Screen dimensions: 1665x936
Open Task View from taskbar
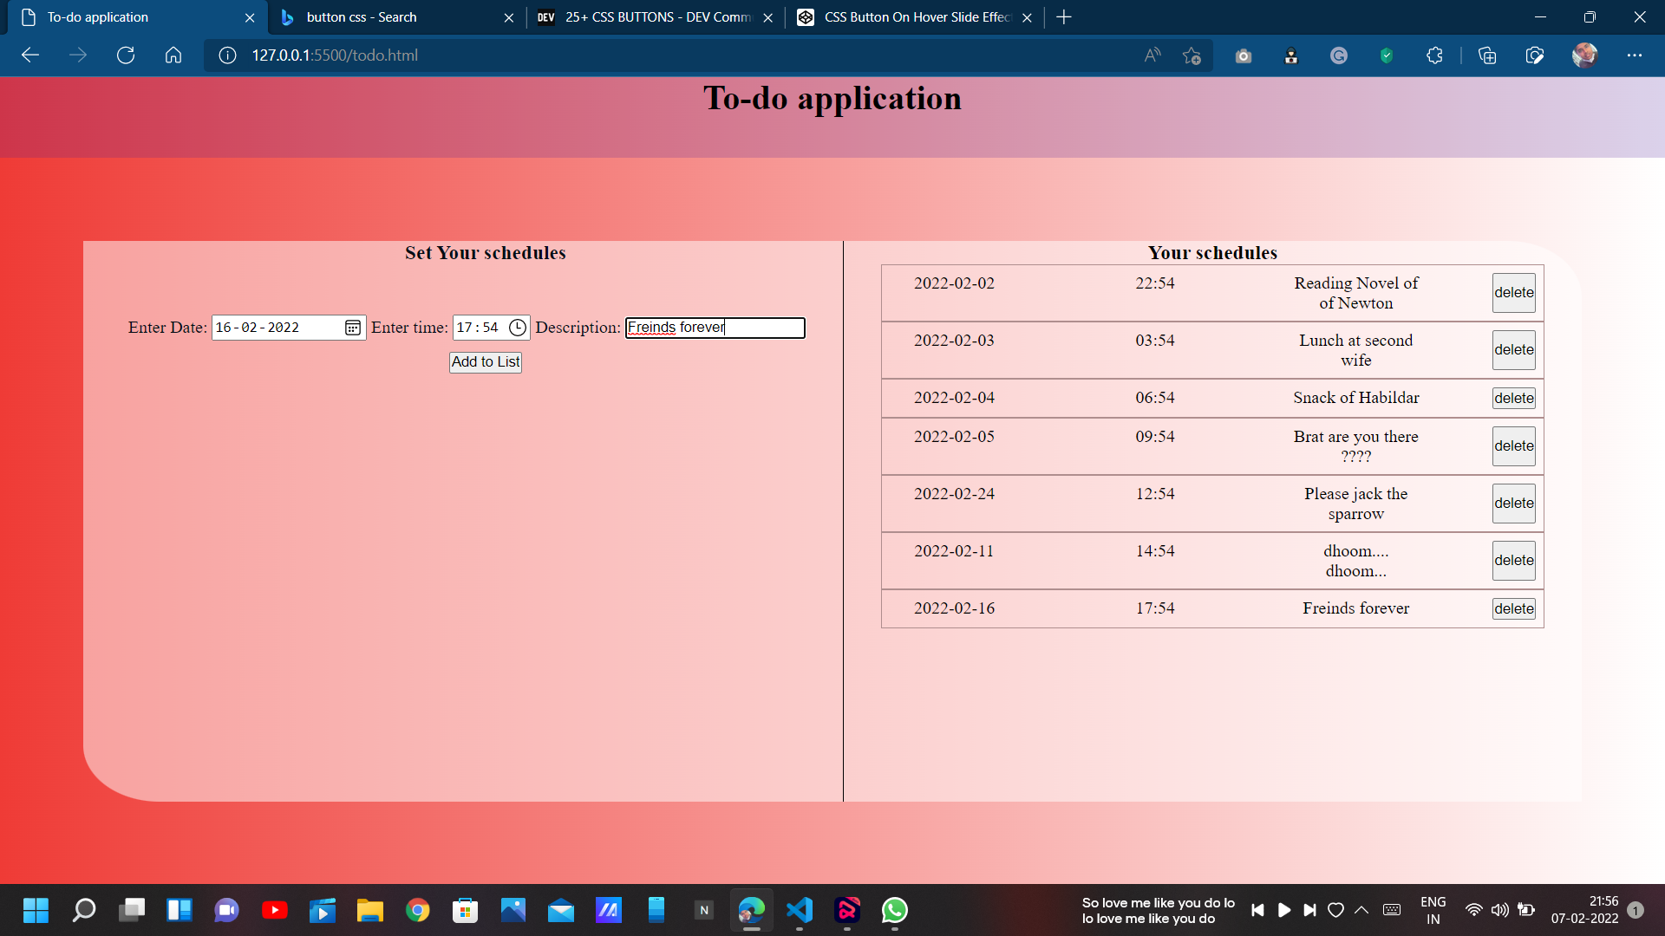coord(132,910)
